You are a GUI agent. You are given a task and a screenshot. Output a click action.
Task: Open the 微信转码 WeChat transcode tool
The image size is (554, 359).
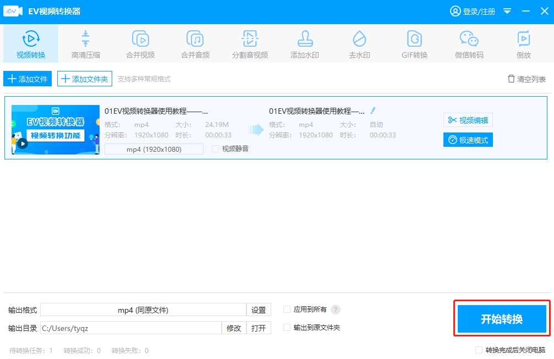(468, 43)
